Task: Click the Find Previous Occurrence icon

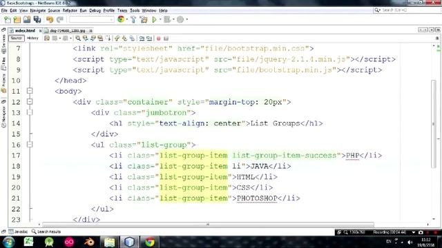Action: tap(86, 39)
